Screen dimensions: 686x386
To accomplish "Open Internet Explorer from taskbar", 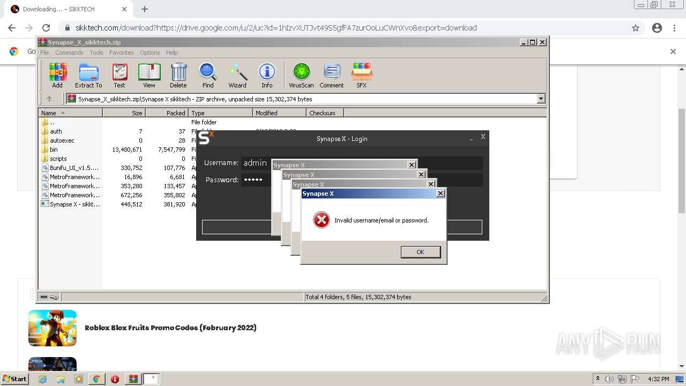I will point(42,379).
